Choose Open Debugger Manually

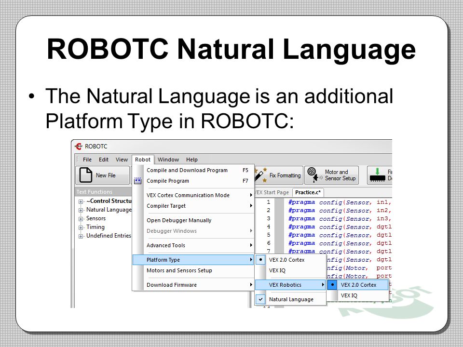[193, 220]
